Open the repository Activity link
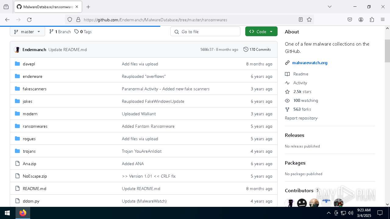Screen dimensions: 390x219 click(296, 83)
